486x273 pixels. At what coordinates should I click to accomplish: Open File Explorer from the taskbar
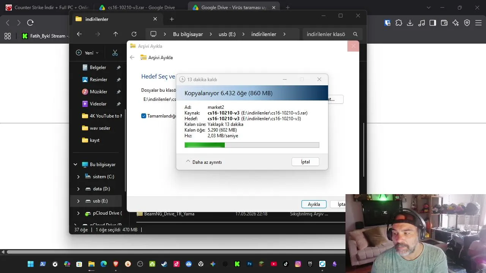(x=91, y=264)
